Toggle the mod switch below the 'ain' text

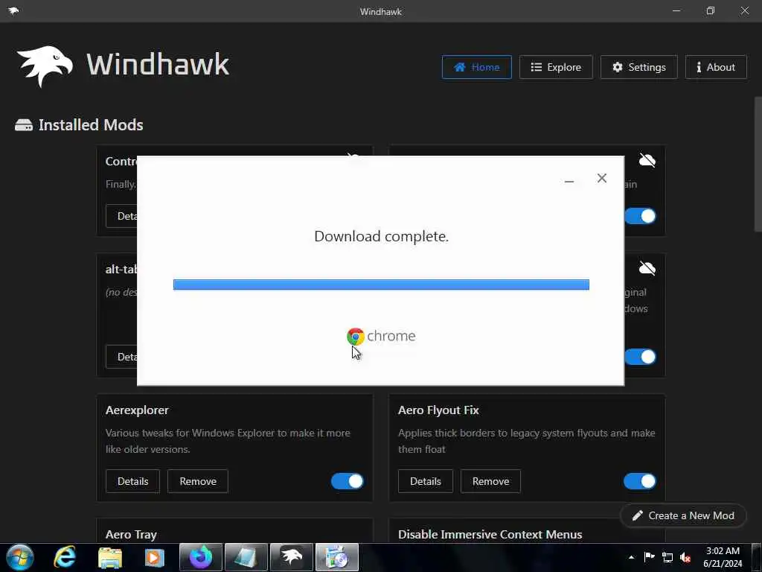coord(640,215)
